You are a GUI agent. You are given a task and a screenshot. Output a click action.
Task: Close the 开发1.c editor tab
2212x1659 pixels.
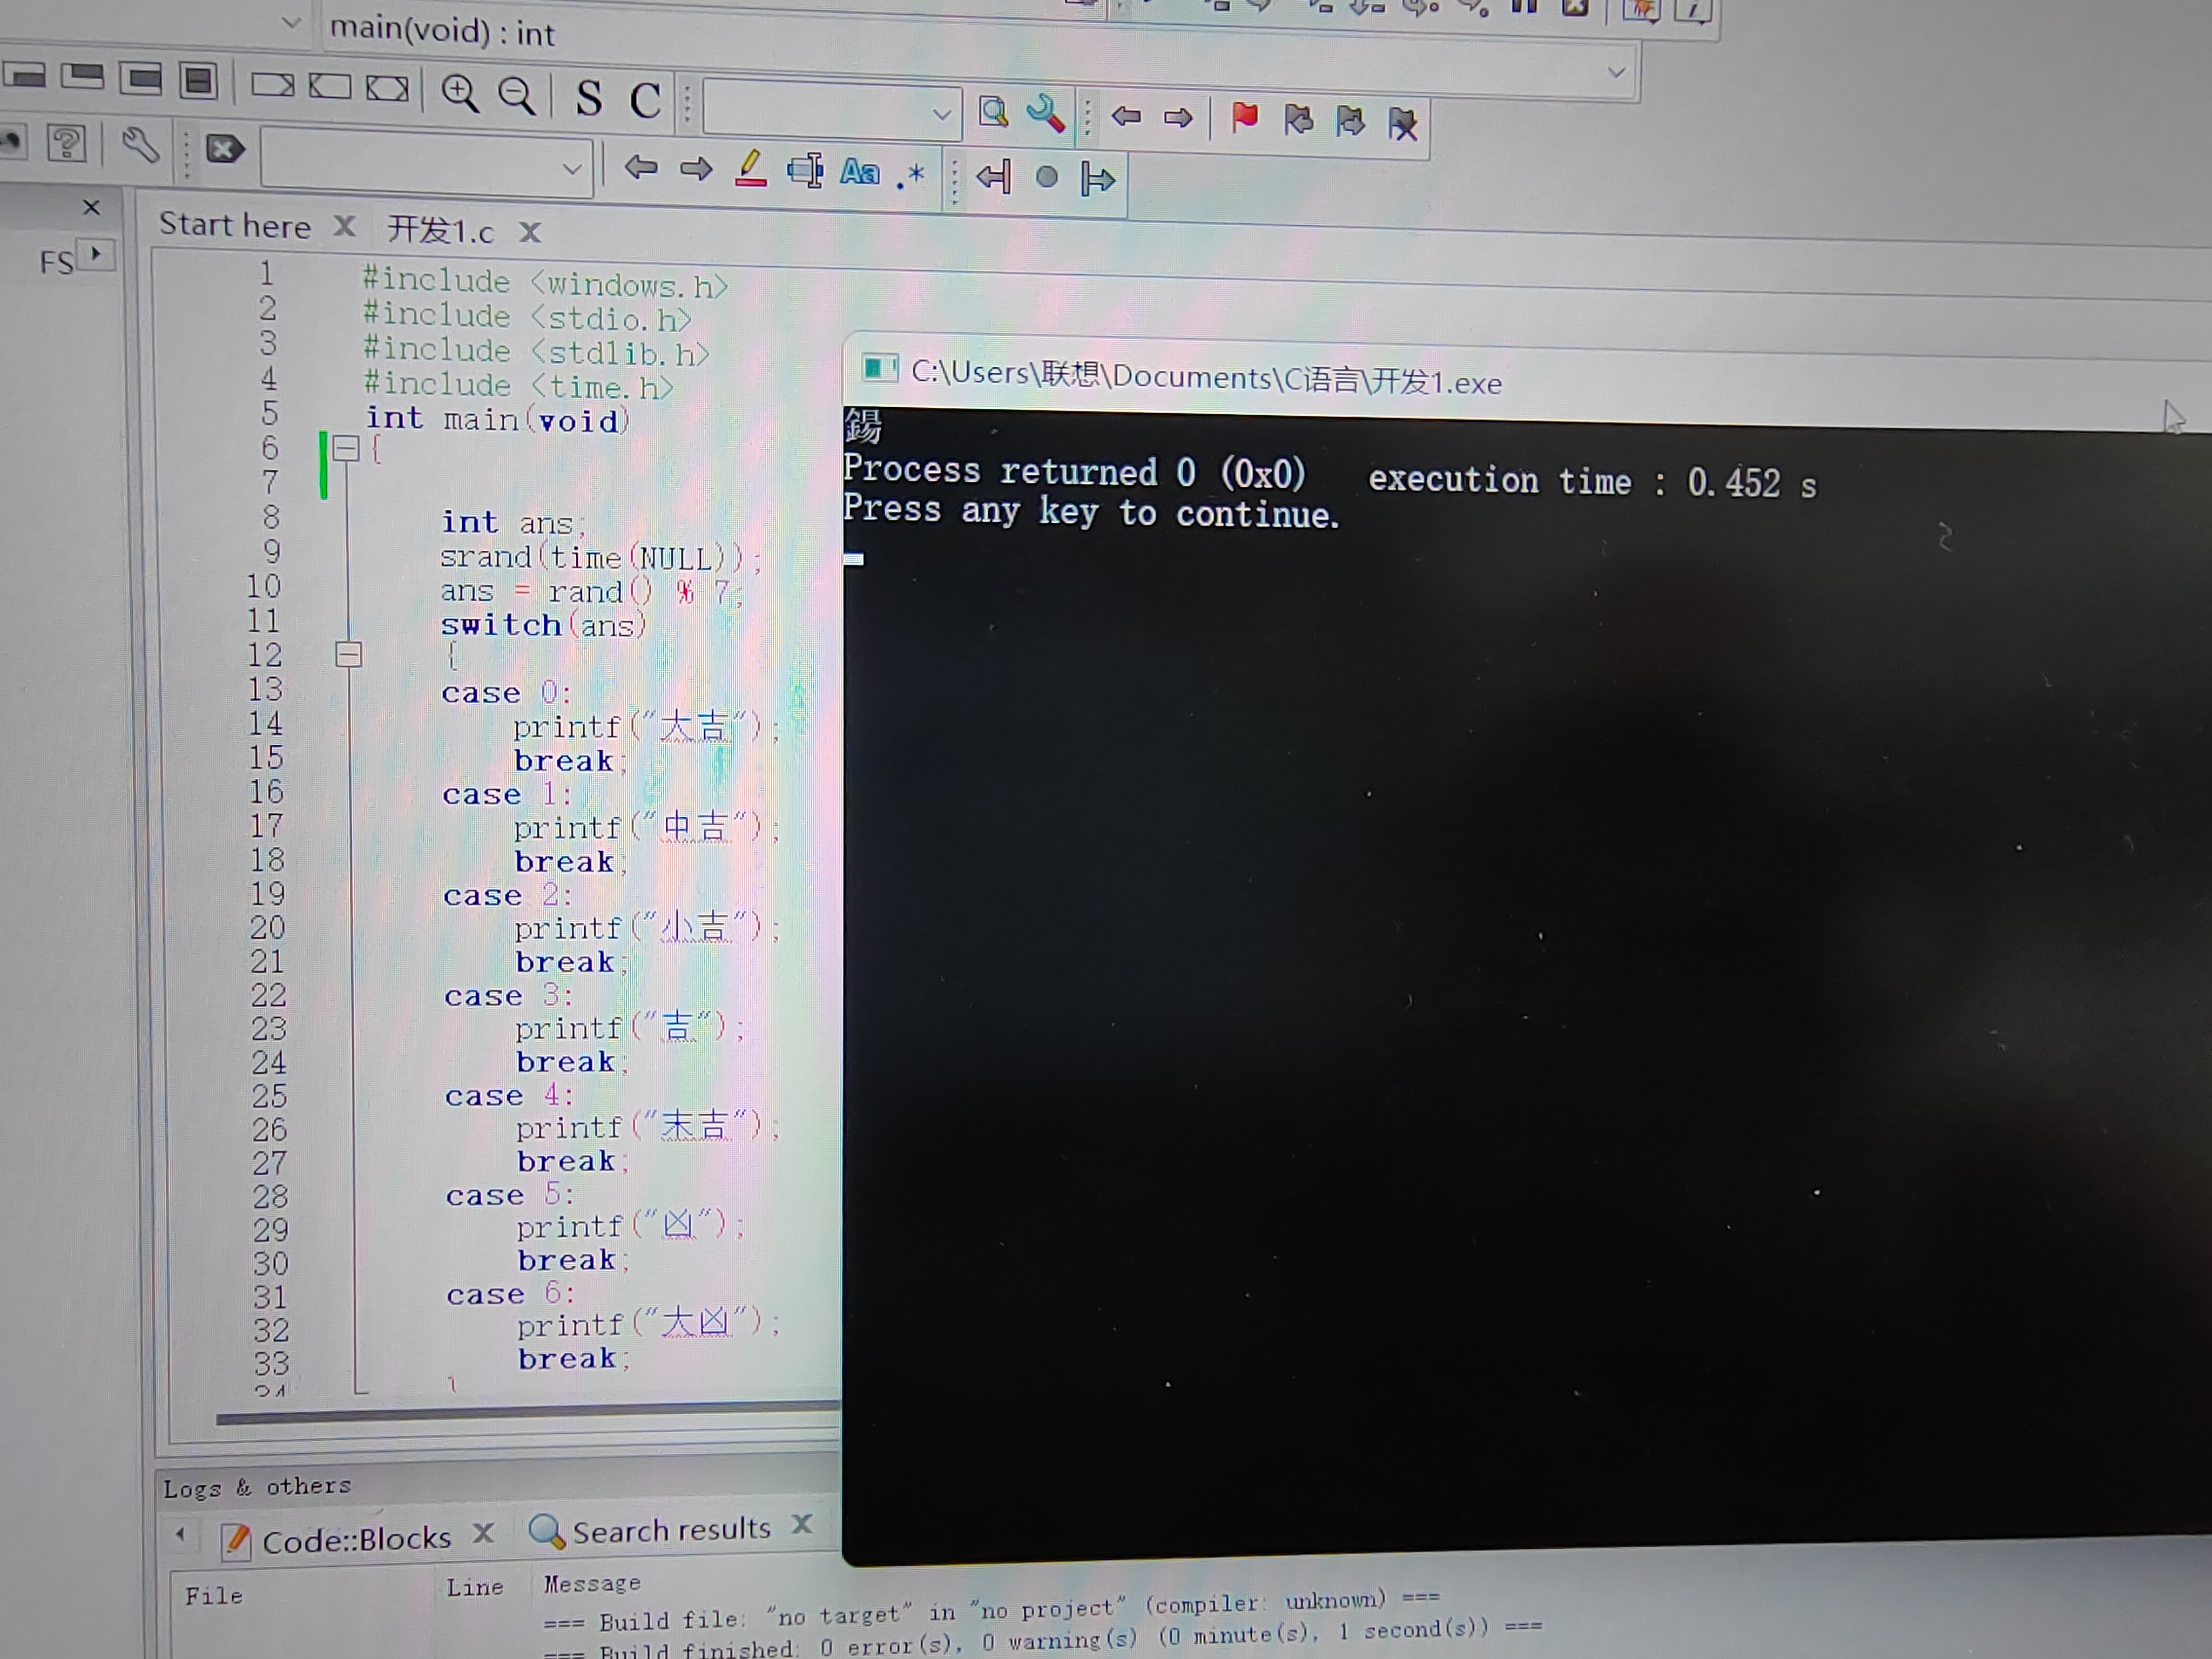click(530, 233)
